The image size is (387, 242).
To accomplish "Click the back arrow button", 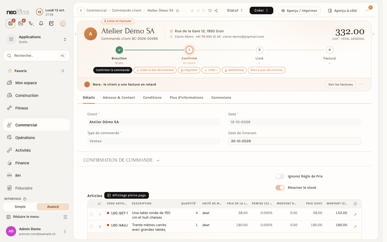I will tap(81, 10).
